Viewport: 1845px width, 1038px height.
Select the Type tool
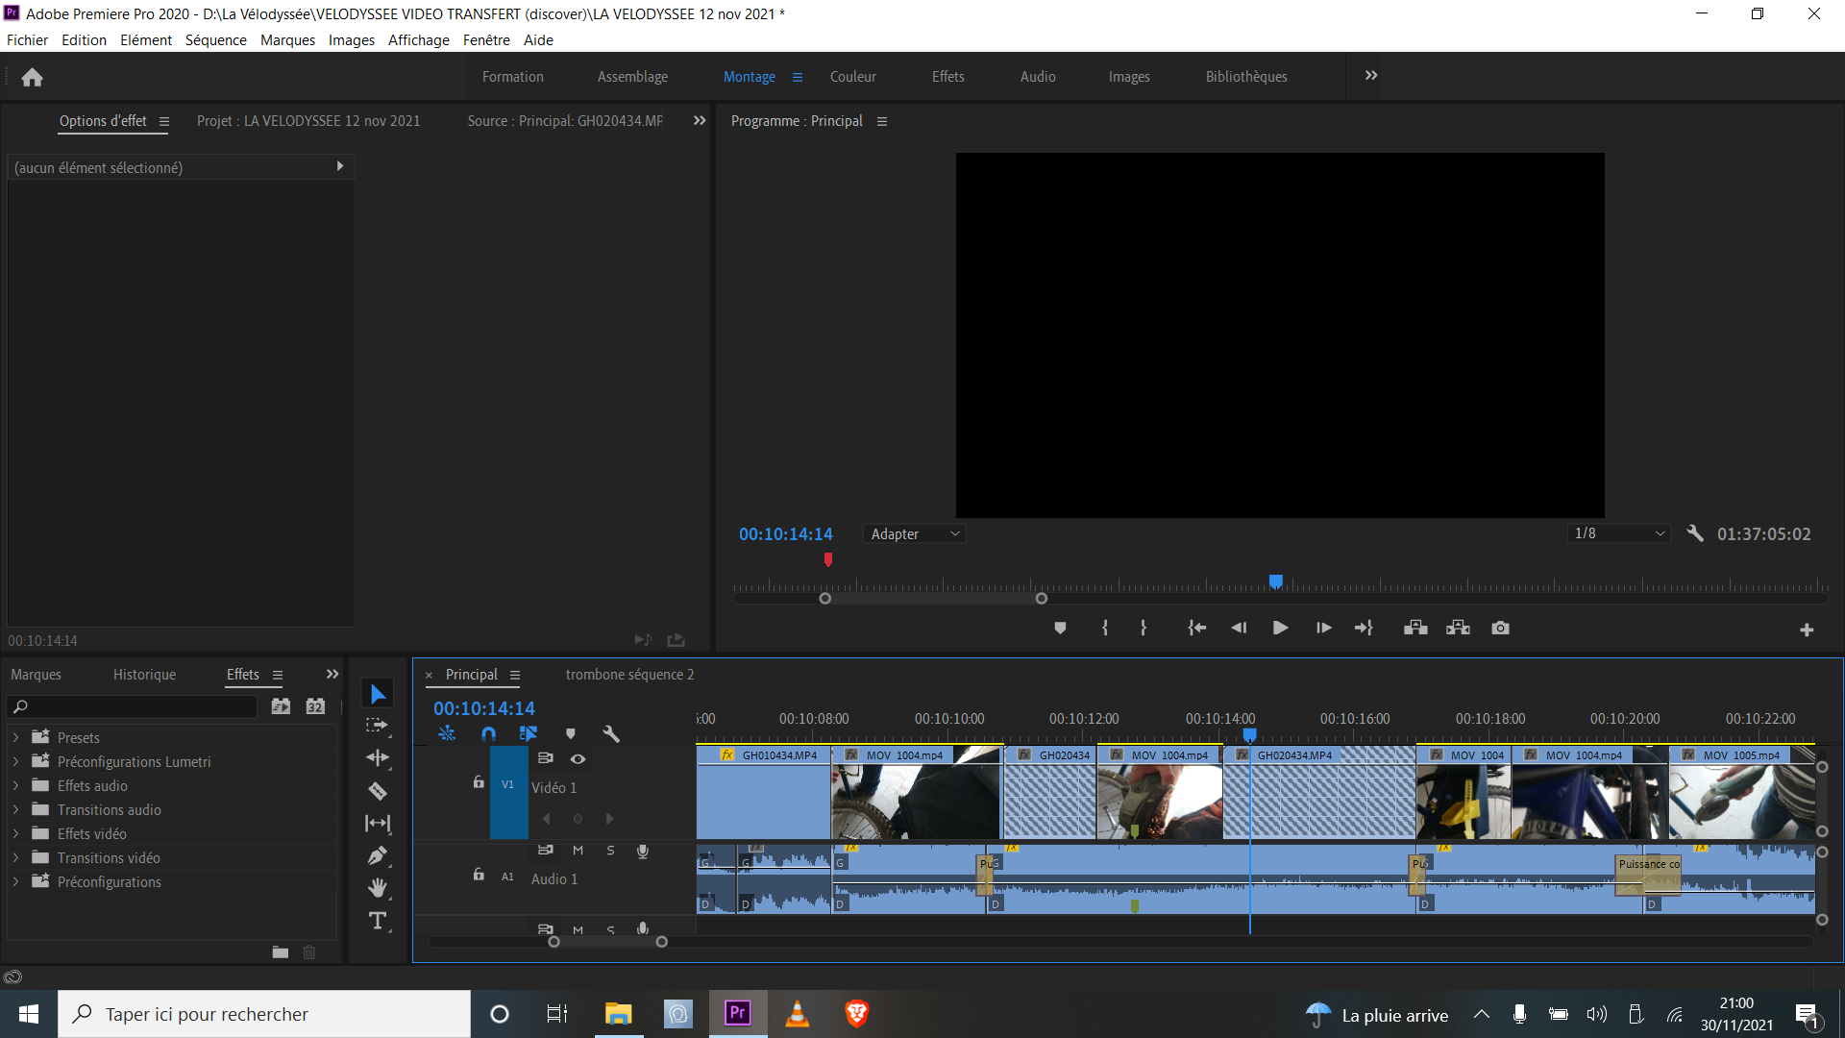click(378, 921)
